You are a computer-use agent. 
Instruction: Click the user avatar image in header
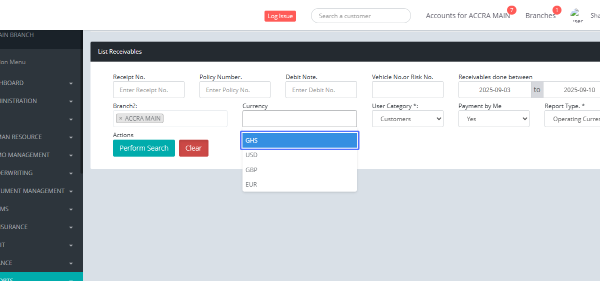(x=577, y=16)
